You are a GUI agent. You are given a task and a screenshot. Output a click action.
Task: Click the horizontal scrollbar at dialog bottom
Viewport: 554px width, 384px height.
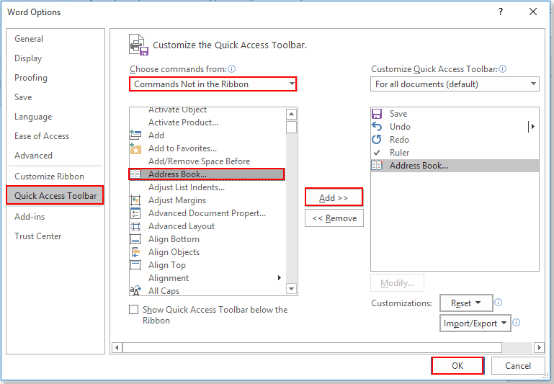(328, 348)
